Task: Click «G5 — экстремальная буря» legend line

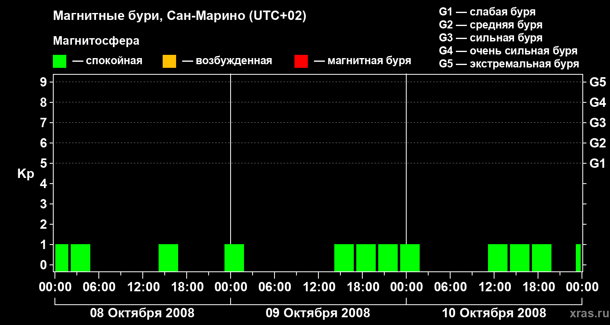Action: [509, 64]
